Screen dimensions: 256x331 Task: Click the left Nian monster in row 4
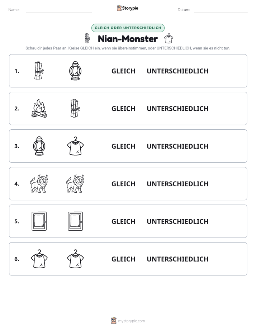click(x=39, y=183)
